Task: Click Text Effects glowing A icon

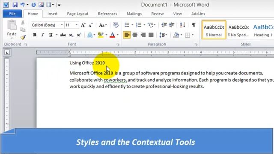Action: coord(90,35)
